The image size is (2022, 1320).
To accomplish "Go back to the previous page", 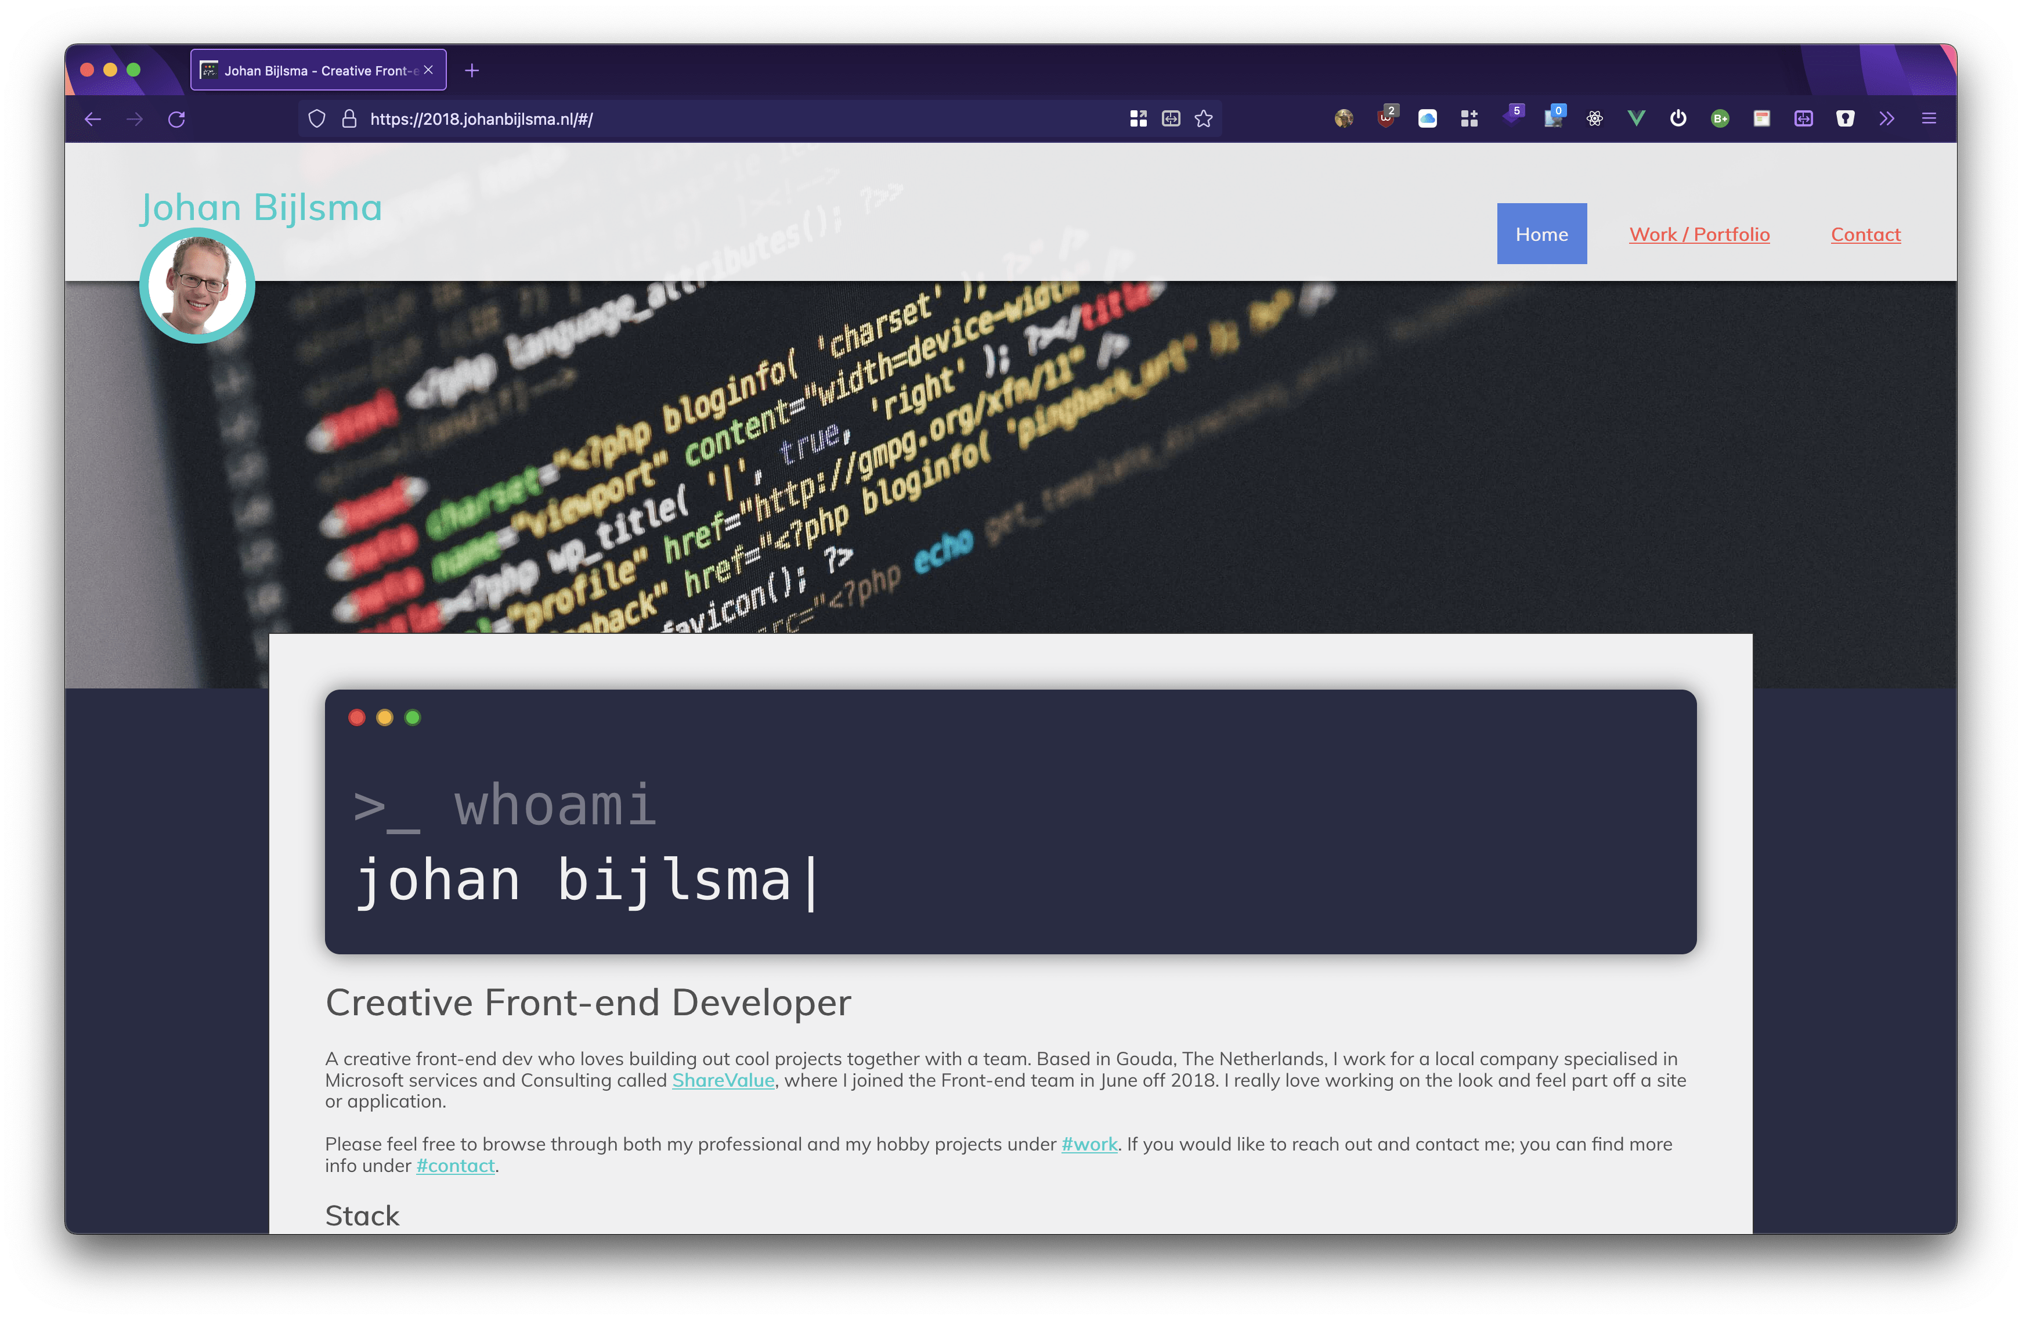I will pyautogui.click(x=93, y=119).
